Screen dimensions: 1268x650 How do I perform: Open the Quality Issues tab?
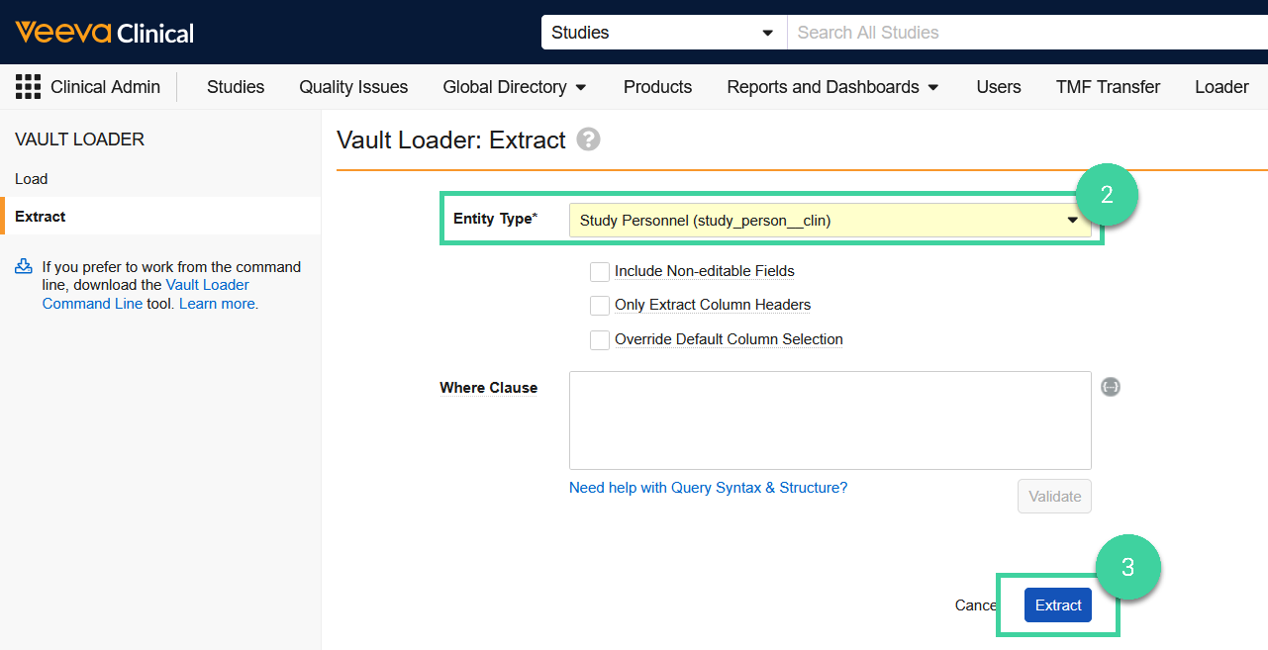pos(353,87)
